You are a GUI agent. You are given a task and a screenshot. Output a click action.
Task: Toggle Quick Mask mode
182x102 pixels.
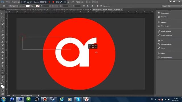coord(3,91)
